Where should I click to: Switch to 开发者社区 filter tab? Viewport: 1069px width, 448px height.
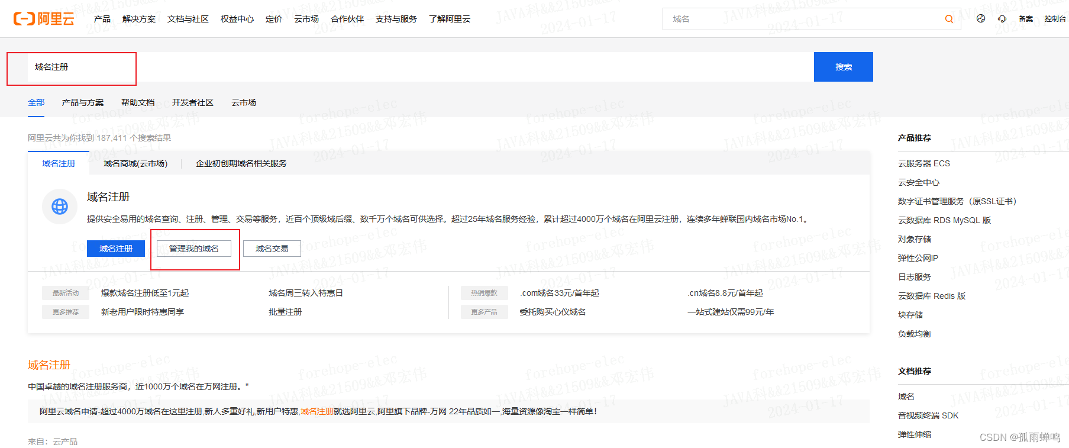[193, 102]
